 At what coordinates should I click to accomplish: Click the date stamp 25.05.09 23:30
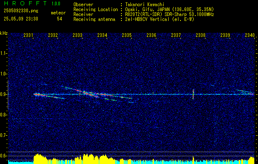21,19
